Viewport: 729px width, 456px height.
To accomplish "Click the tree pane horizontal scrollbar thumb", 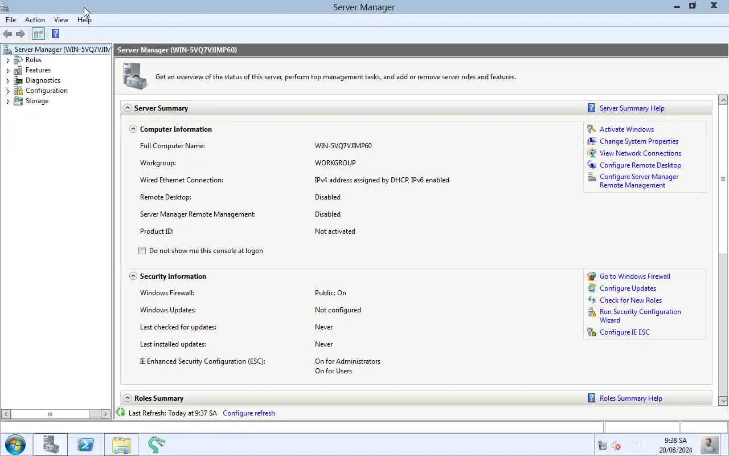I will pyautogui.click(x=50, y=414).
